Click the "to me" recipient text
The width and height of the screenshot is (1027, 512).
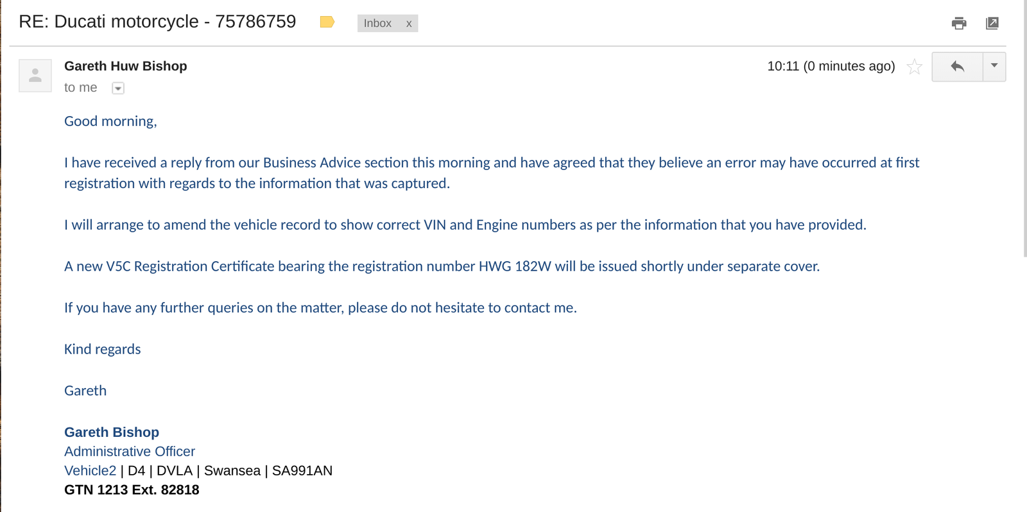pyautogui.click(x=81, y=88)
